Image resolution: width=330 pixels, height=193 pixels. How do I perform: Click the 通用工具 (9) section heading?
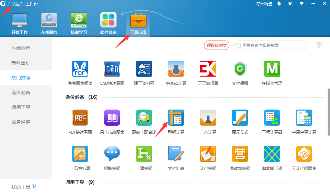tap(80, 182)
